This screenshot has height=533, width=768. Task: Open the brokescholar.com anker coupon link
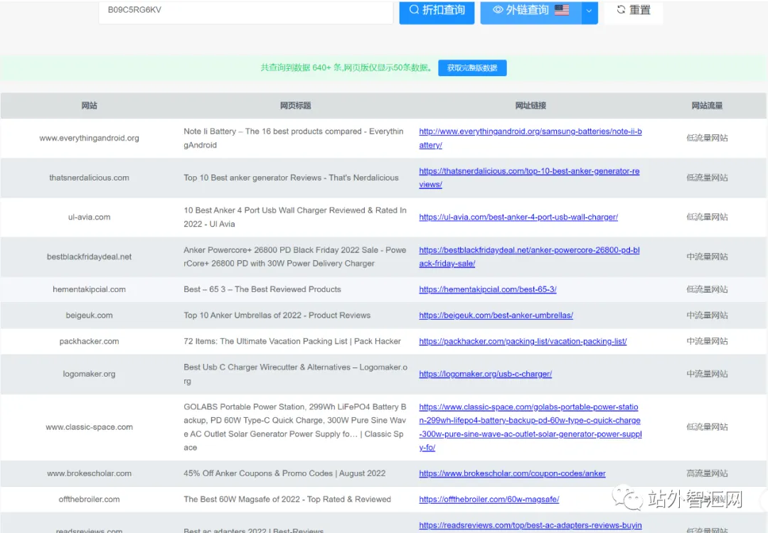click(x=512, y=473)
